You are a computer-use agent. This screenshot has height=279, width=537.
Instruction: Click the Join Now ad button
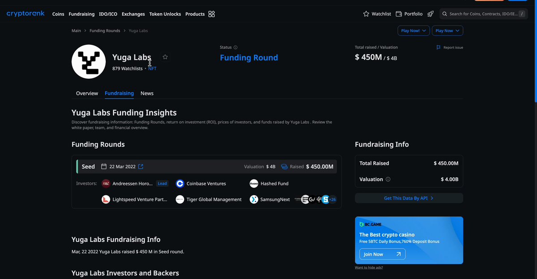[x=382, y=254]
